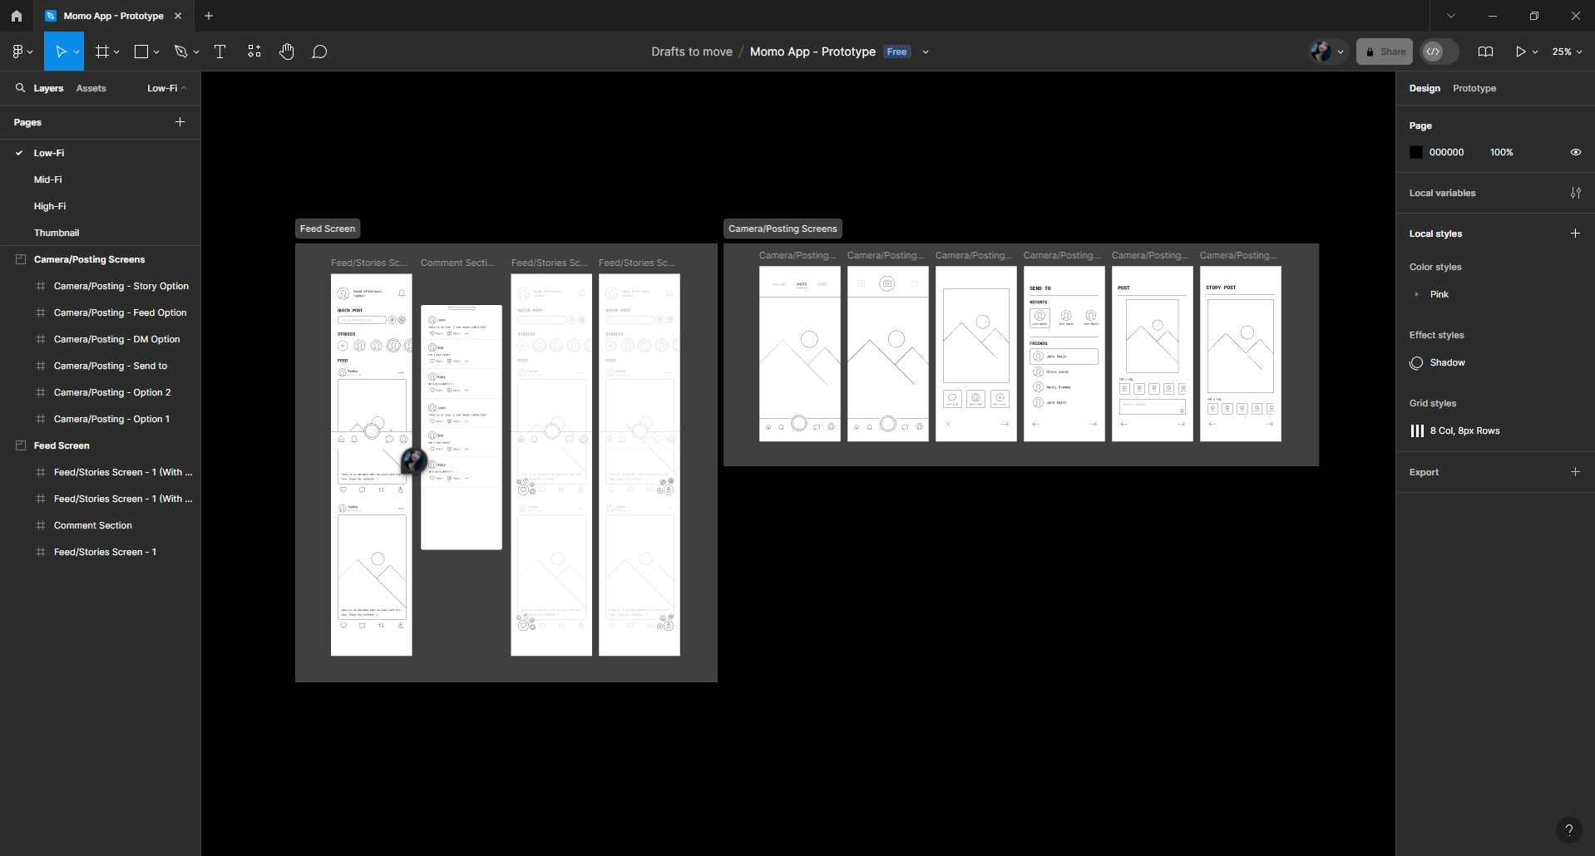Image resolution: width=1595 pixels, height=856 pixels.
Task: Open the Mid-Fi page
Action: click(x=48, y=180)
